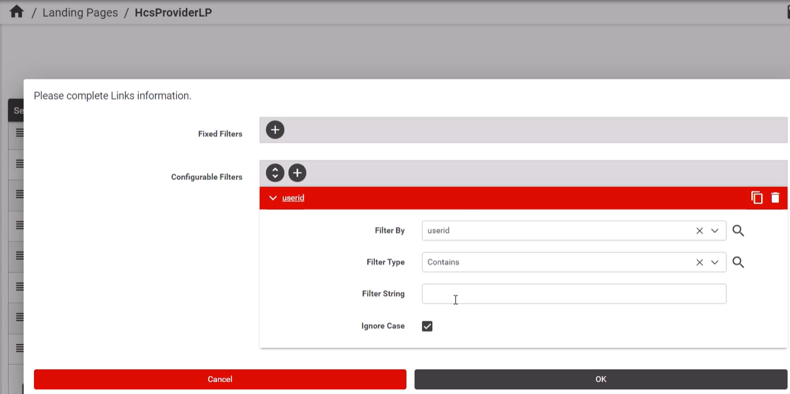This screenshot has height=394, width=790.
Task: Select the userid filter name link
Action: pos(293,197)
